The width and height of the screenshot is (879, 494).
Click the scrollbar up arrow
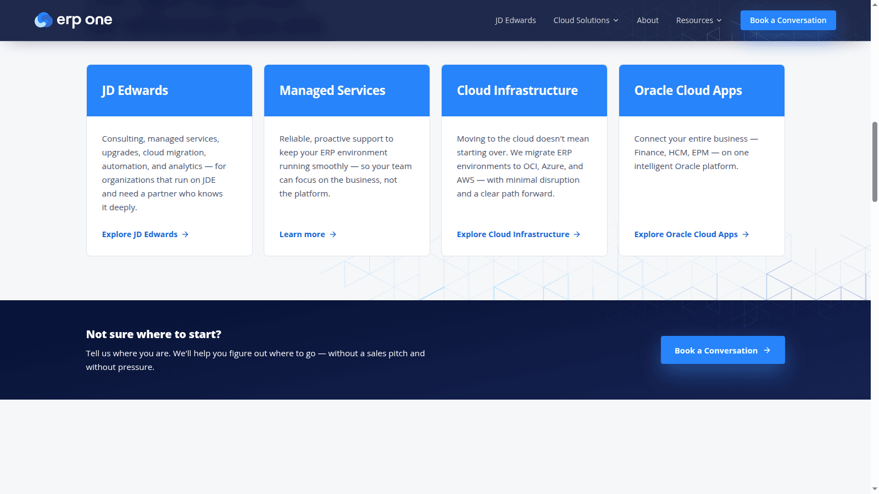coord(875,4)
